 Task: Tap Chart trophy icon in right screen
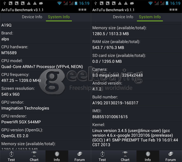point(125,154)
